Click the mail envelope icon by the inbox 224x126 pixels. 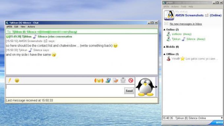coord(166,24)
